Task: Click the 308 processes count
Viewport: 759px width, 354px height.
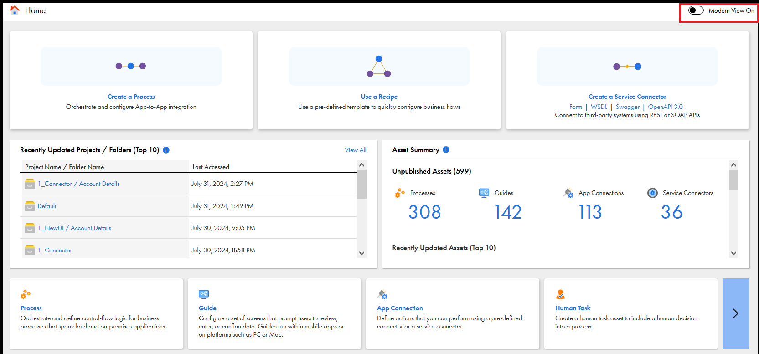Action: click(424, 212)
